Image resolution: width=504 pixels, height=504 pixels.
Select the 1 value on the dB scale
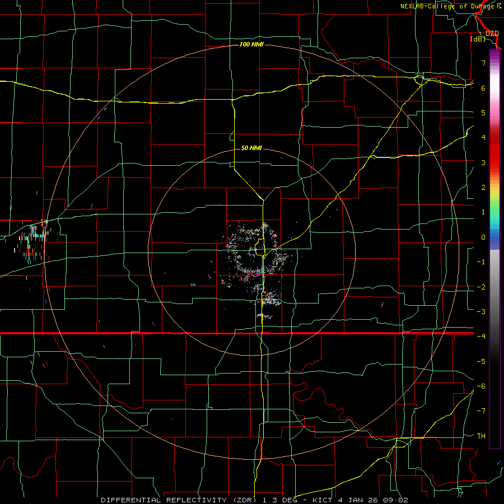pyautogui.click(x=483, y=212)
